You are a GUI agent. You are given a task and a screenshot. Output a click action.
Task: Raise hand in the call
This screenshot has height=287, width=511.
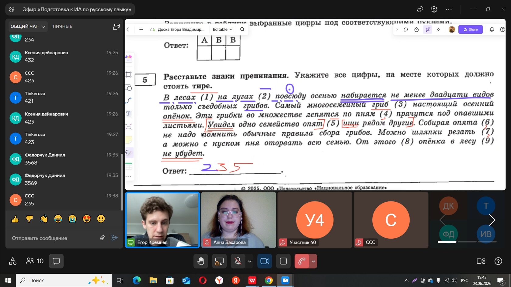click(201, 261)
